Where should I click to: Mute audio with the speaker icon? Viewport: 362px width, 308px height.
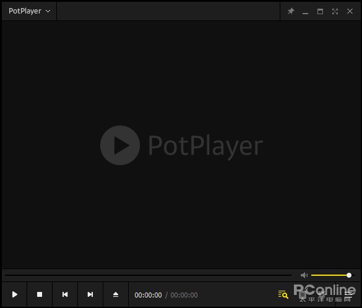[304, 275]
